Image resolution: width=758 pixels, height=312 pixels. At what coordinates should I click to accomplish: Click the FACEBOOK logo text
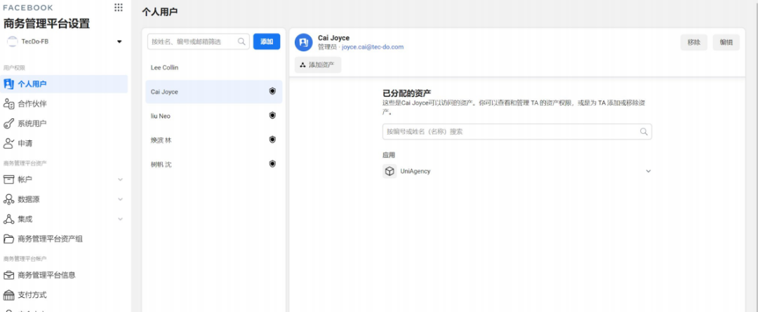(28, 8)
